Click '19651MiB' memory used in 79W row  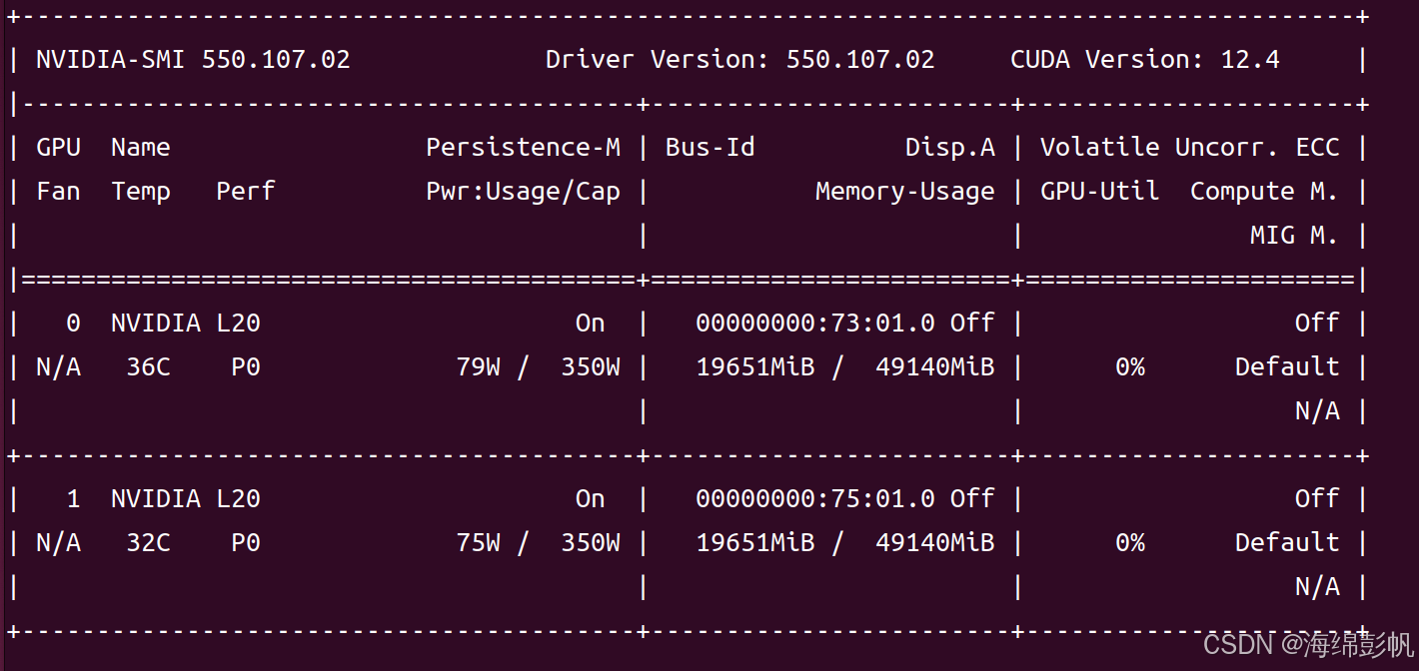tap(755, 367)
